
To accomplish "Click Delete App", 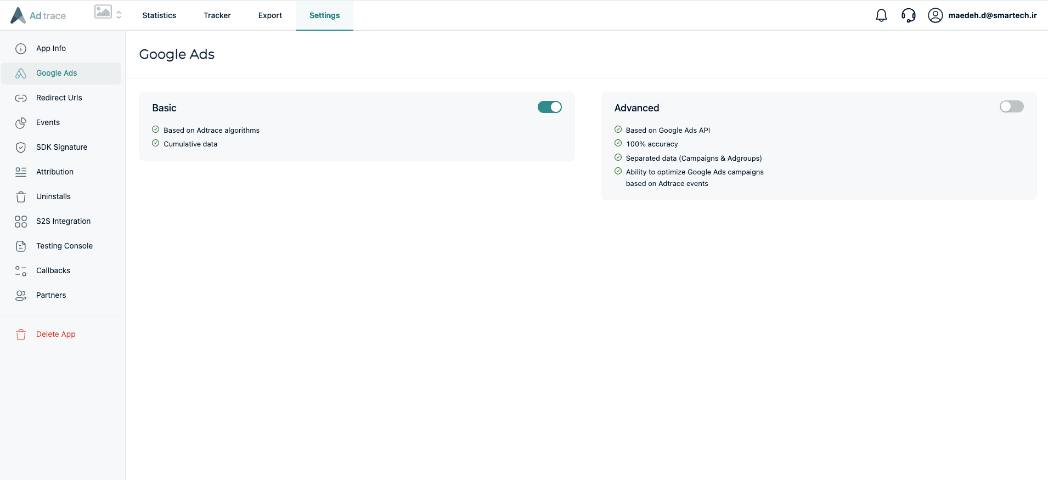I will point(56,334).
